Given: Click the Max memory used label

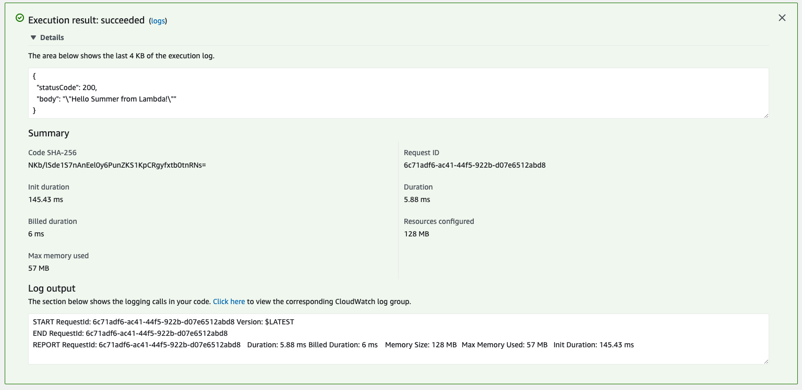Looking at the screenshot, I should tap(58, 256).
